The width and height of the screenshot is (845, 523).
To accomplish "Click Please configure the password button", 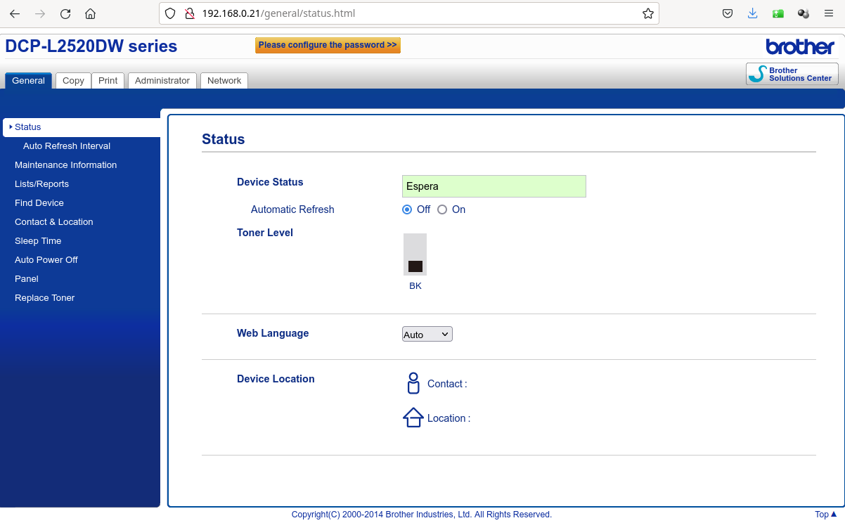I will point(328,45).
